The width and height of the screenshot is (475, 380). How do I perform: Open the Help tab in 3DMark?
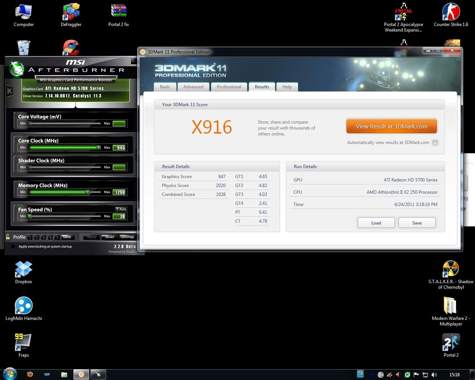point(287,87)
